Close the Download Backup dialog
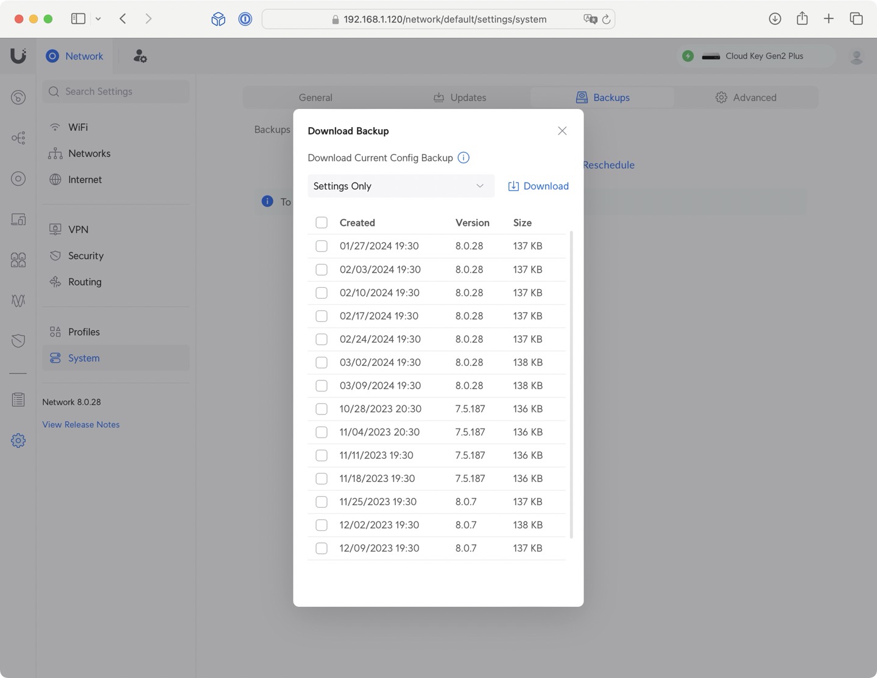The image size is (877, 678). point(562,131)
